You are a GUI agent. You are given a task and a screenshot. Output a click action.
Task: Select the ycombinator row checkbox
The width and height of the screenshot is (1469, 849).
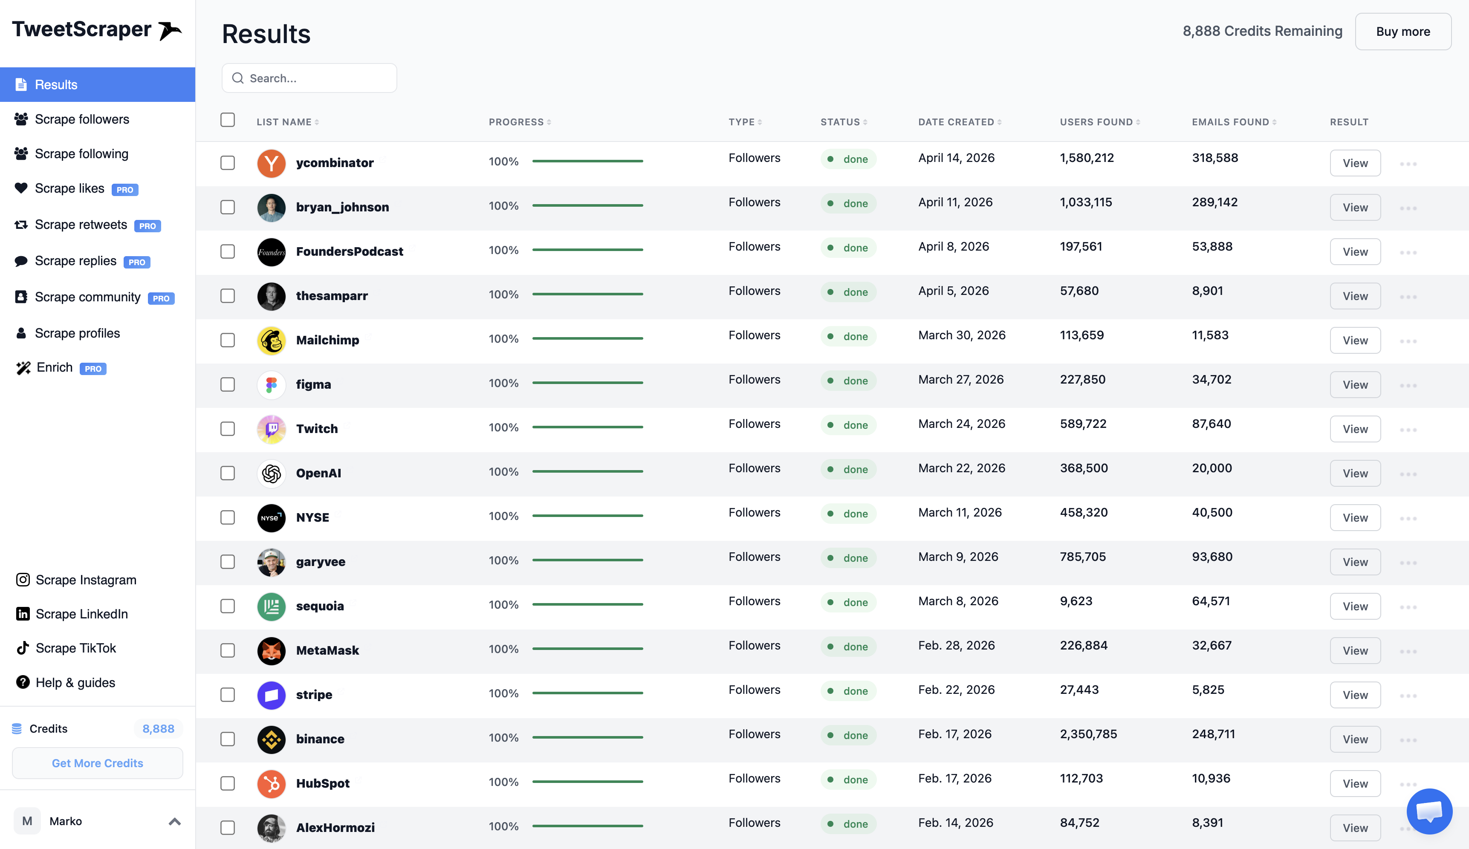click(x=227, y=162)
